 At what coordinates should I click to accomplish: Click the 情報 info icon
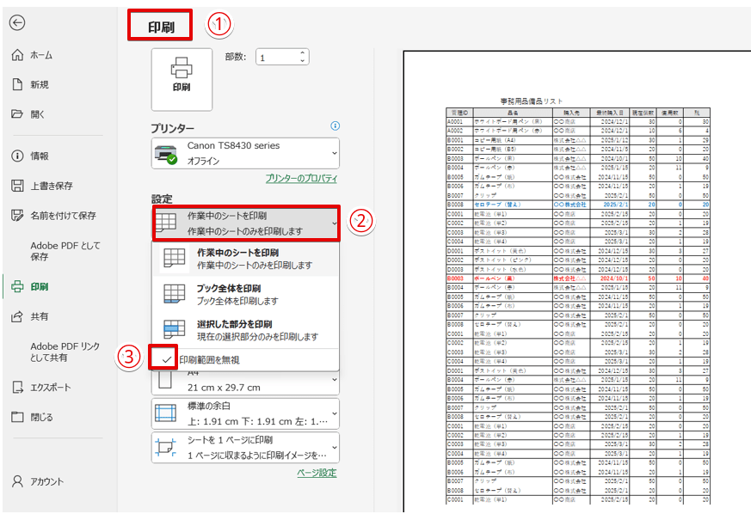click(17, 156)
